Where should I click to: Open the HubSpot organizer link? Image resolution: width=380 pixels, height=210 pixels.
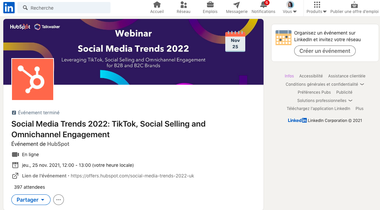point(58,144)
